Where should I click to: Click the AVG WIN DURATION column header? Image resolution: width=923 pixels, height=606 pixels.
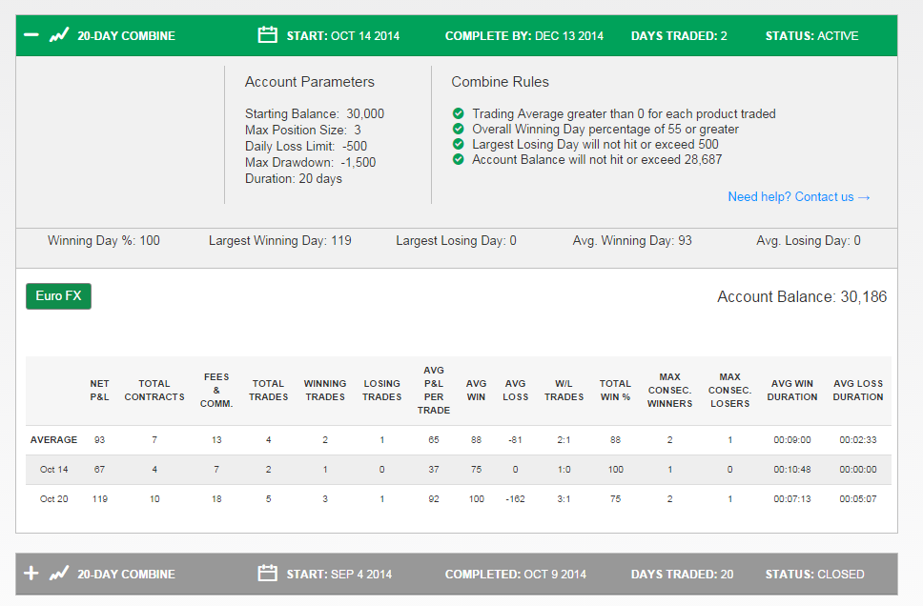(x=792, y=390)
